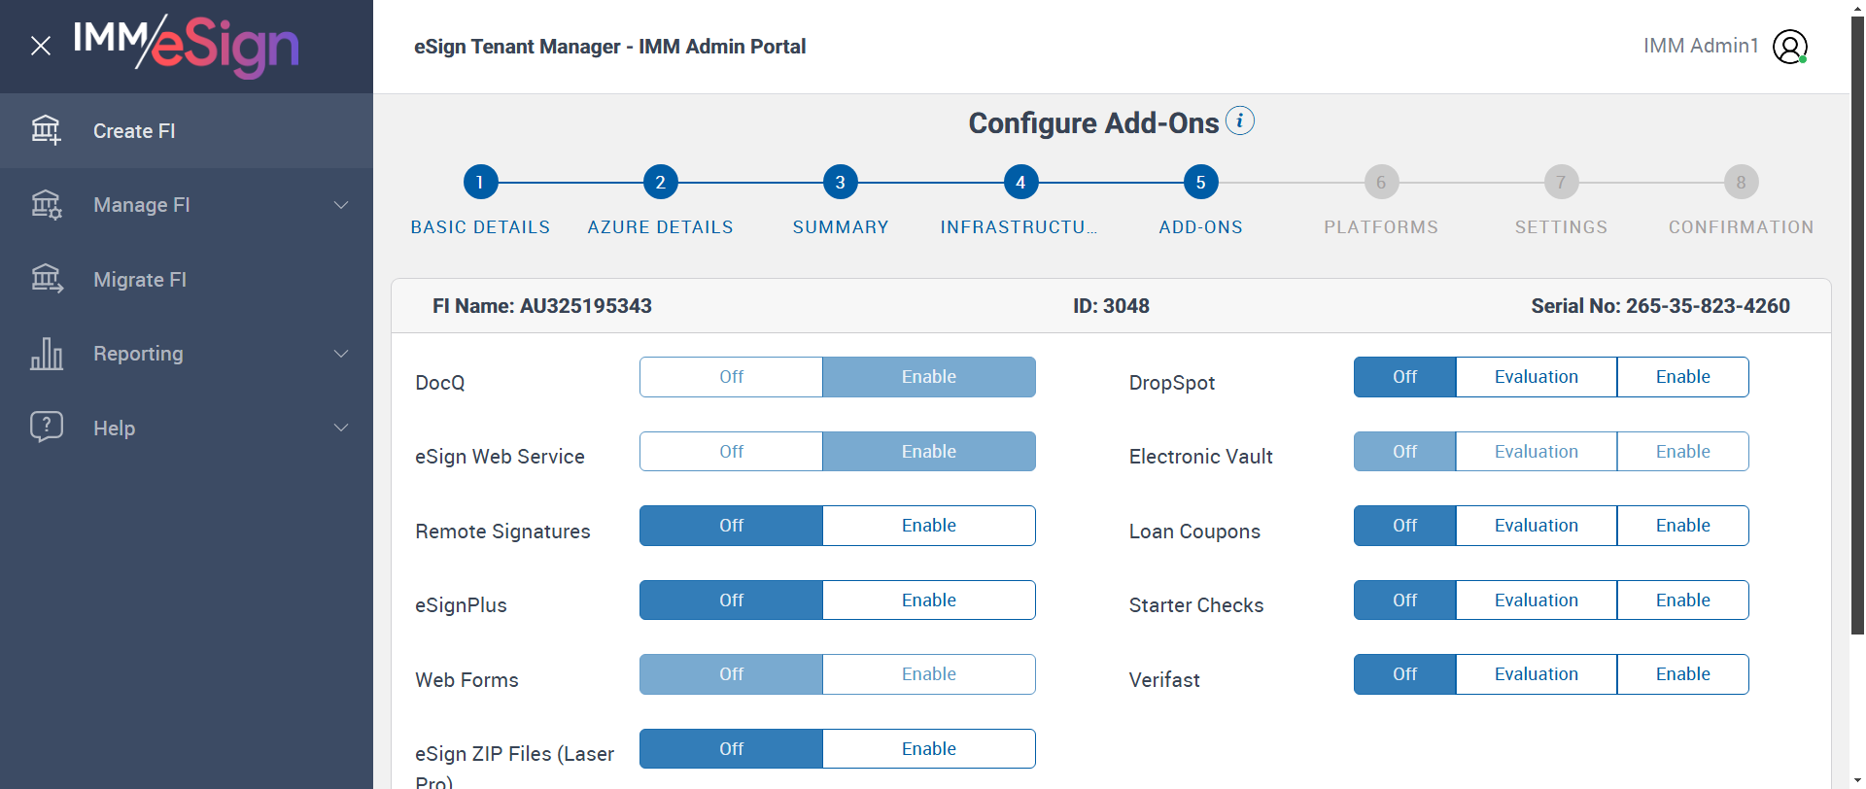Open the IMM Admin1 user profile icon
Screen dimensions: 1866x789
point(1789,47)
